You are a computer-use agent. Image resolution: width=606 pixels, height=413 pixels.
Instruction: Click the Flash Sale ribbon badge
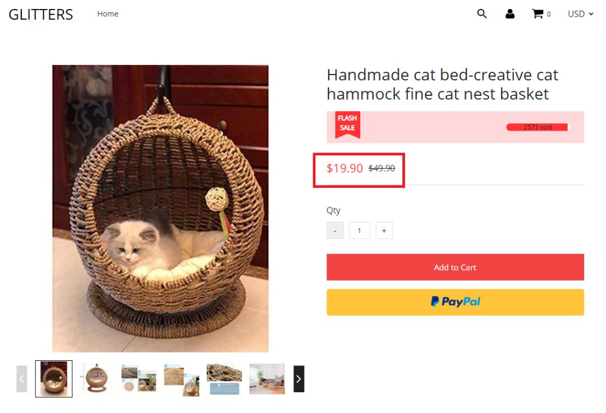pos(347,125)
